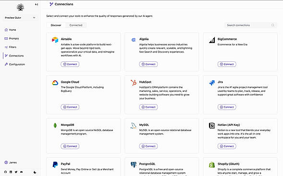Toggle dark mode with the moon icon
This screenshot has width=283, height=176.
pyautogui.click(x=35, y=172)
